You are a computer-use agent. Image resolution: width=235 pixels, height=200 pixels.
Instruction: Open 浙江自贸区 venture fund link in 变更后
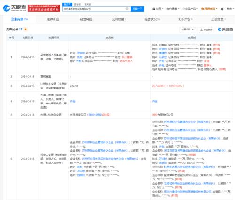tap(195, 150)
